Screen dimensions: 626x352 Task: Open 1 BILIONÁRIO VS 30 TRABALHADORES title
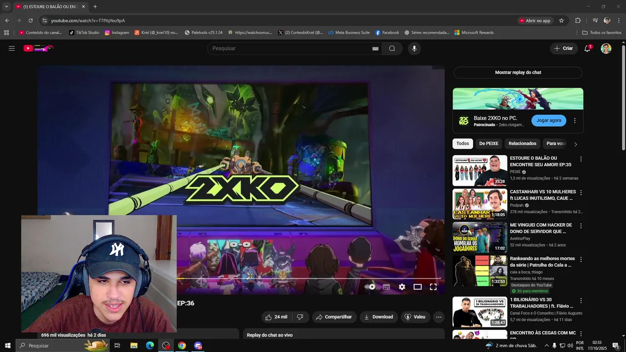point(542,303)
